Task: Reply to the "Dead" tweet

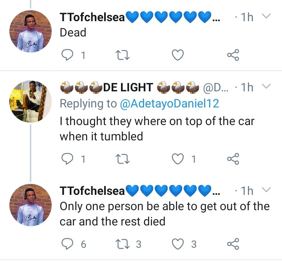Action: pyautogui.click(x=69, y=56)
